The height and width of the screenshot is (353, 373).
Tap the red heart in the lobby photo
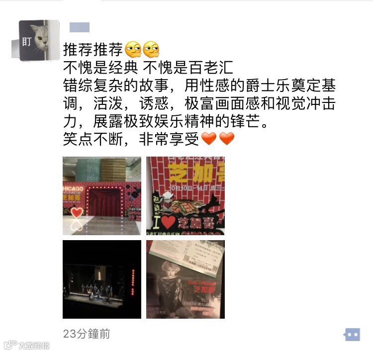[77, 212]
